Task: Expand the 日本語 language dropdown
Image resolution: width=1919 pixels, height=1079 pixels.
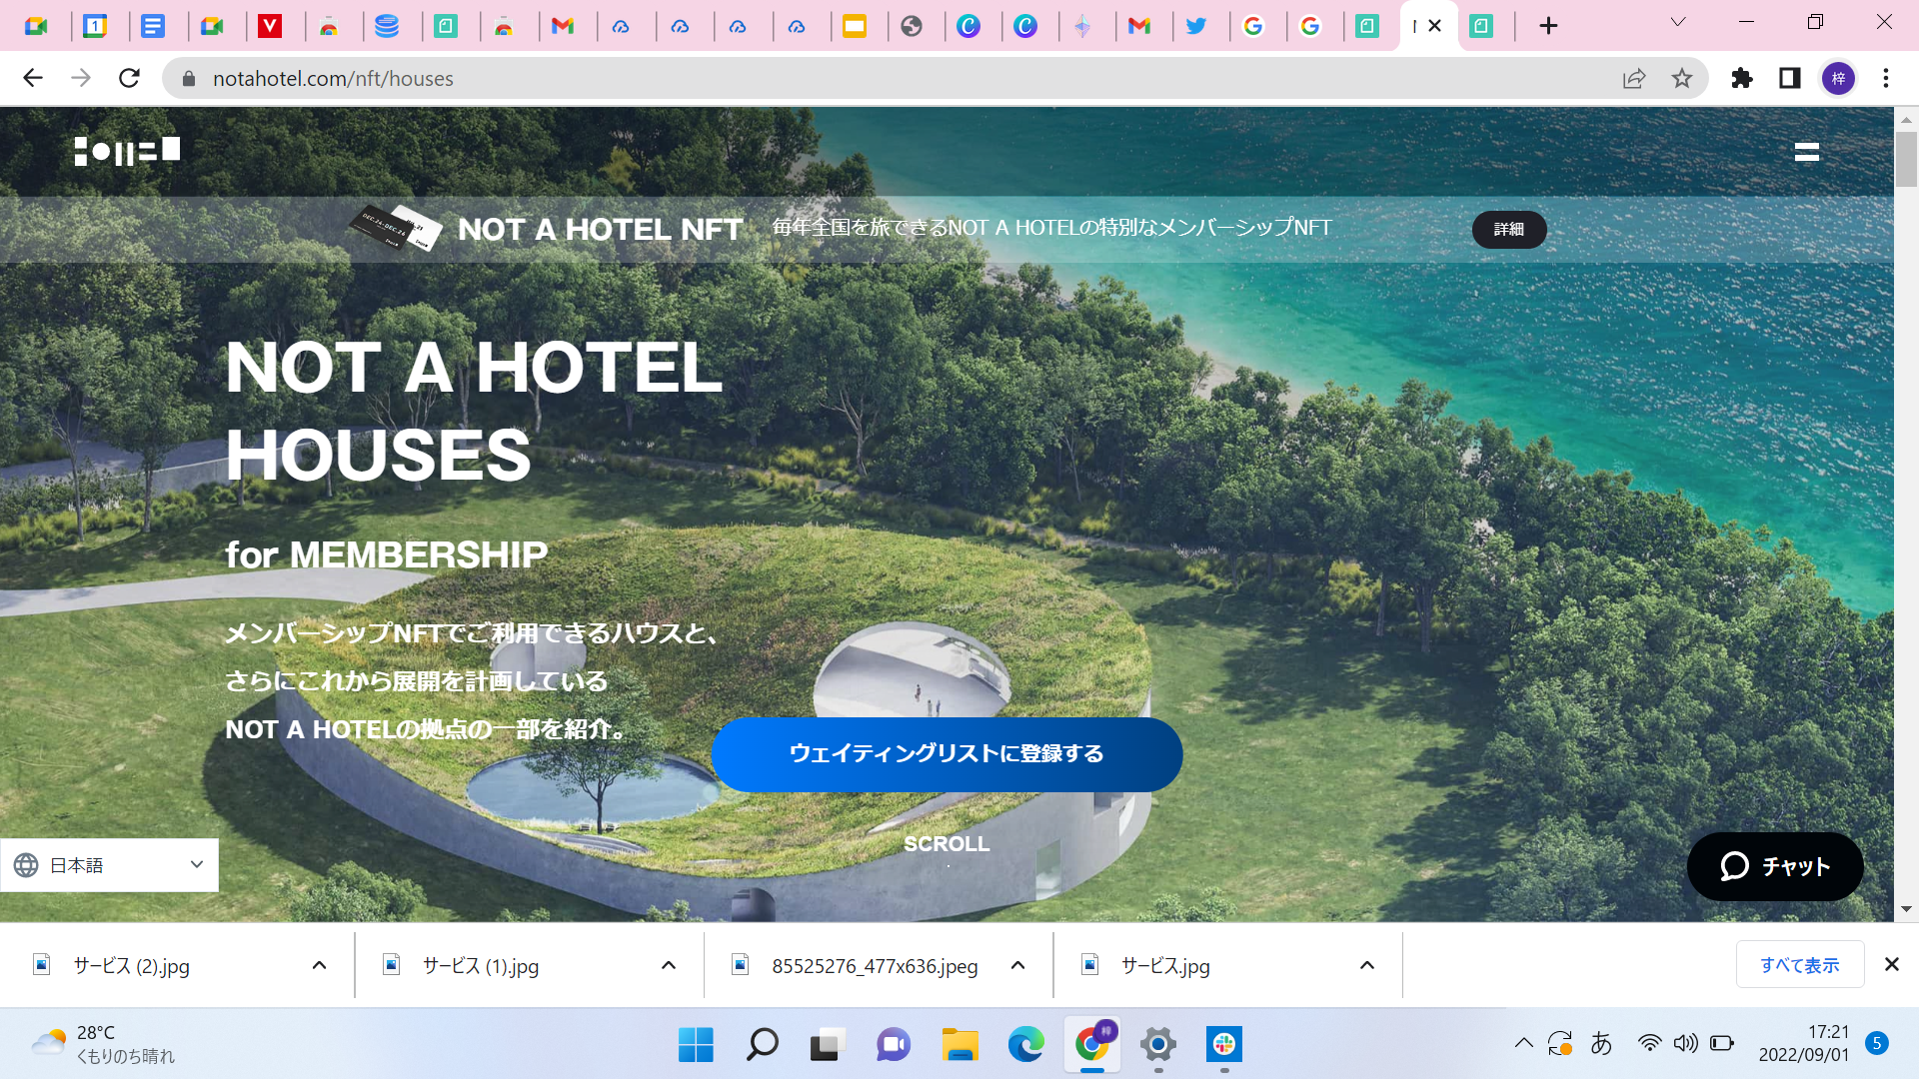Action: click(x=110, y=865)
